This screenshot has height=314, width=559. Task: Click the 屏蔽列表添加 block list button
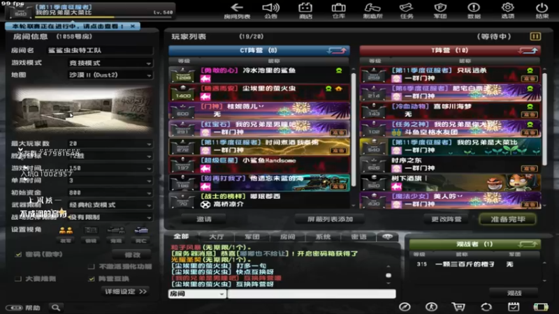click(x=330, y=219)
